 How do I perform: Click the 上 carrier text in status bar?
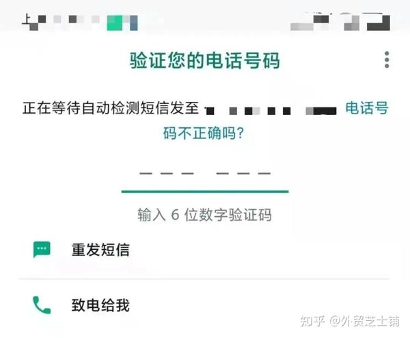tap(27, 20)
